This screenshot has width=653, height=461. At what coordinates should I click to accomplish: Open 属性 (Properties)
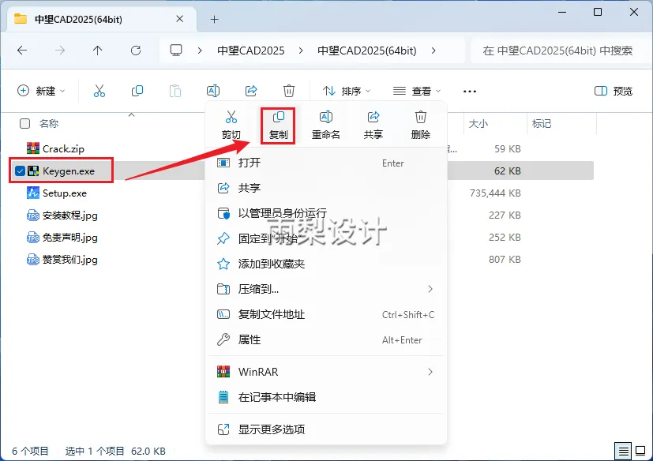(x=326, y=339)
